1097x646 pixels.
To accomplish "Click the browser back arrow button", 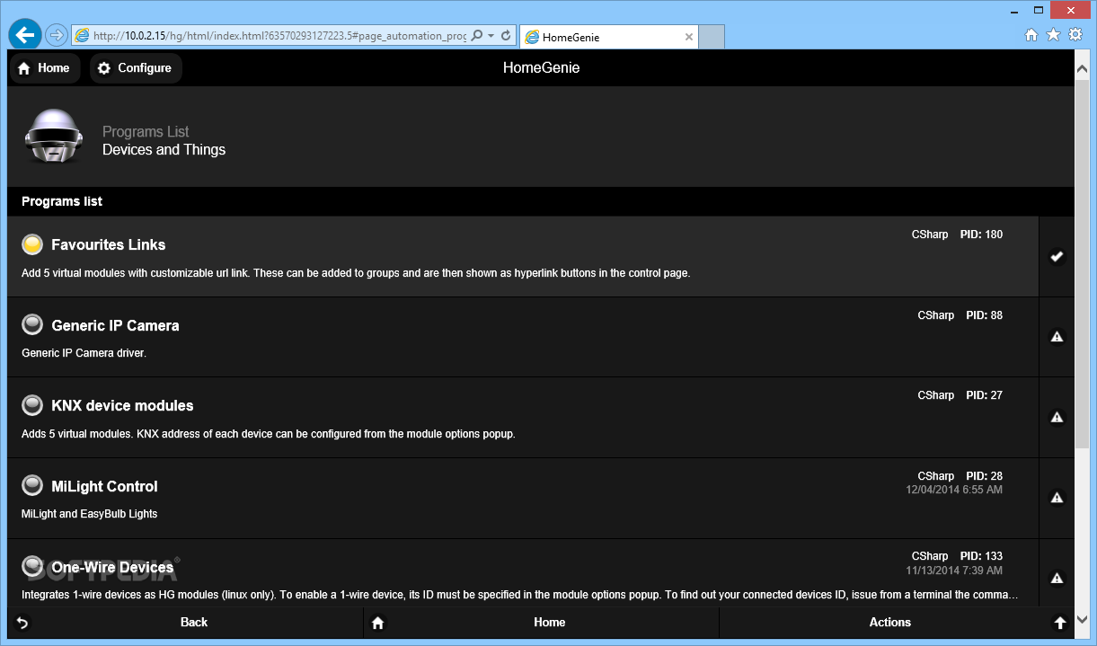I will tap(24, 35).
